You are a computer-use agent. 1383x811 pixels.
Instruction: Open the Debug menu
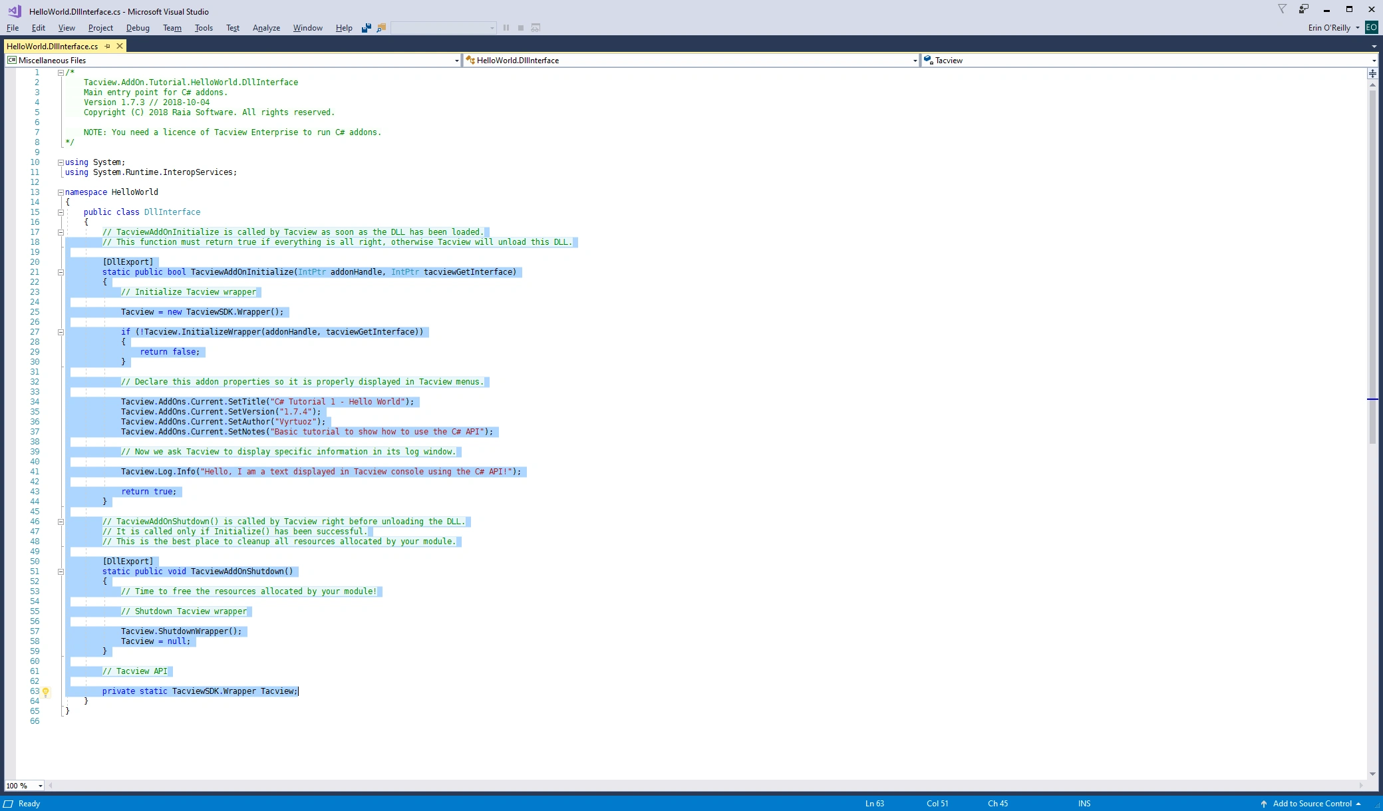(138, 28)
